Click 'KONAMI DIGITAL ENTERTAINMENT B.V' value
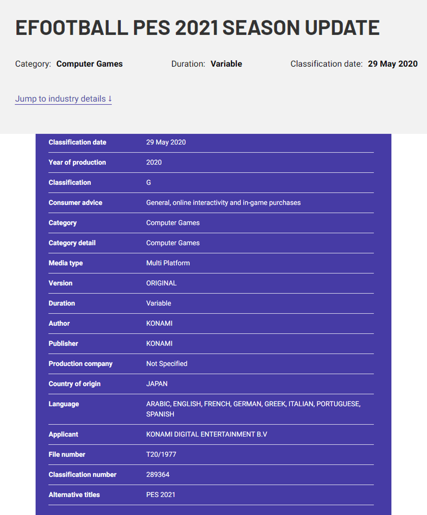The height and width of the screenshot is (515, 427). point(207,434)
